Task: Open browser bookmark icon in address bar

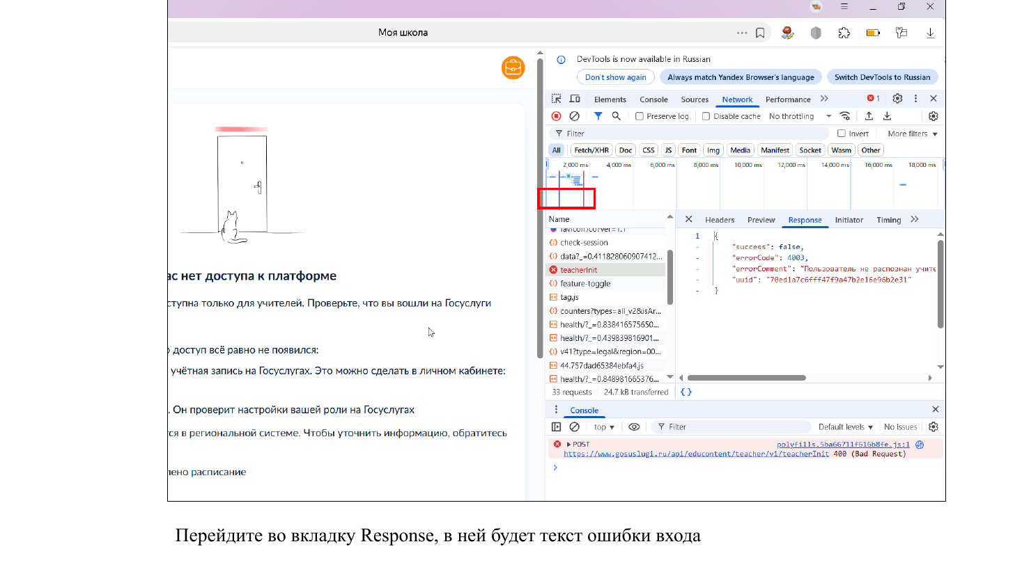Action: 760,33
